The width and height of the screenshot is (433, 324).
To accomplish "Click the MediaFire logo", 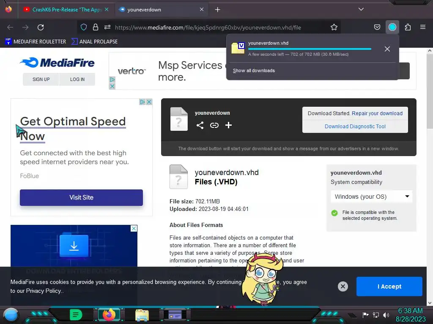I will pyautogui.click(x=57, y=62).
